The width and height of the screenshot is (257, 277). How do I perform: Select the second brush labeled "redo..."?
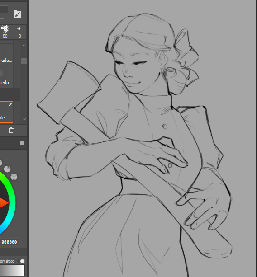point(6,77)
